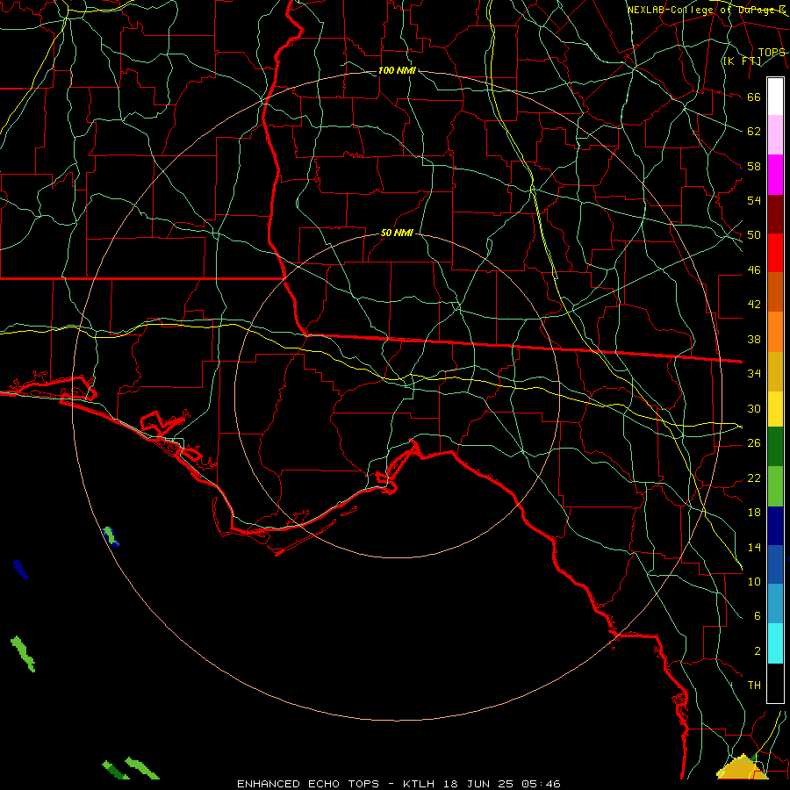Click the black TH swatch at legend bottom
This screenshot has width=790, height=790.
point(775,682)
